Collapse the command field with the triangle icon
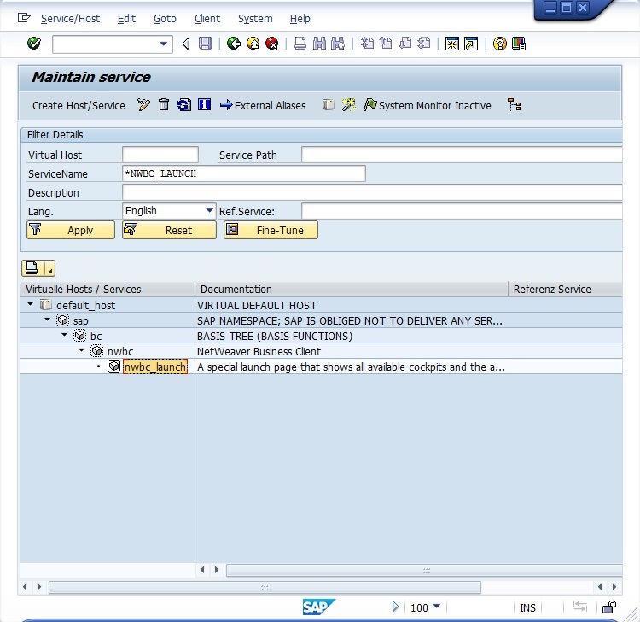Viewport: 640px width, 622px height. [186, 44]
